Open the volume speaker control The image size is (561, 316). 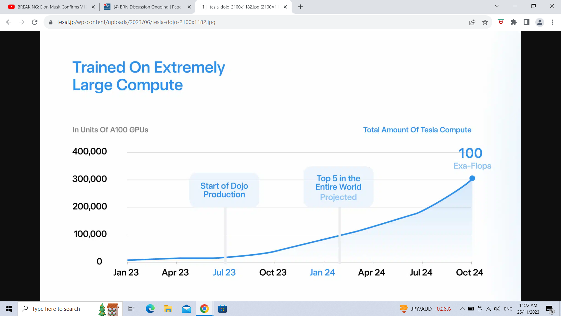497,309
